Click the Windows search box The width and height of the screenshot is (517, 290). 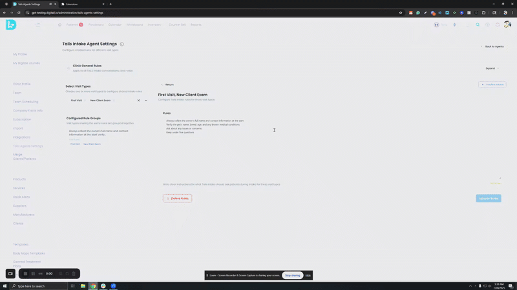(x=39, y=286)
